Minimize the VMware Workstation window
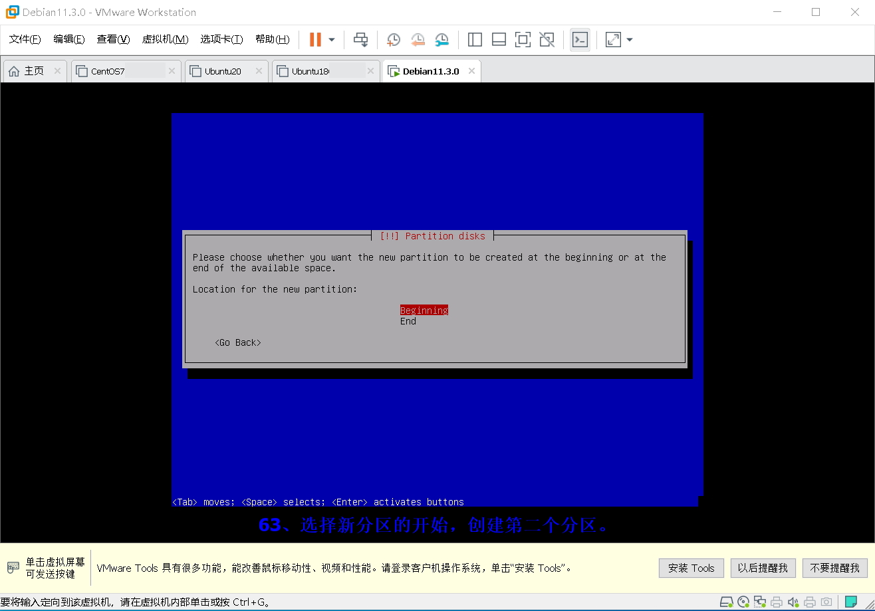 tap(776, 12)
